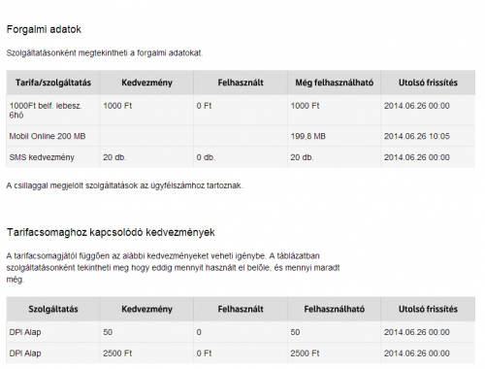Click the first table's Utolsó frissítés header
The image size is (485, 369).
[428, 83]
